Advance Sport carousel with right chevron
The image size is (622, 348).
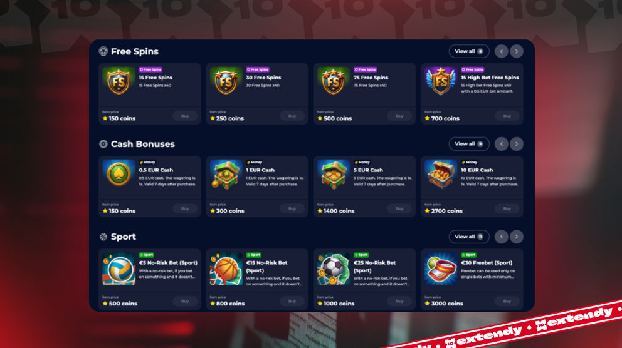click(516, 237)
